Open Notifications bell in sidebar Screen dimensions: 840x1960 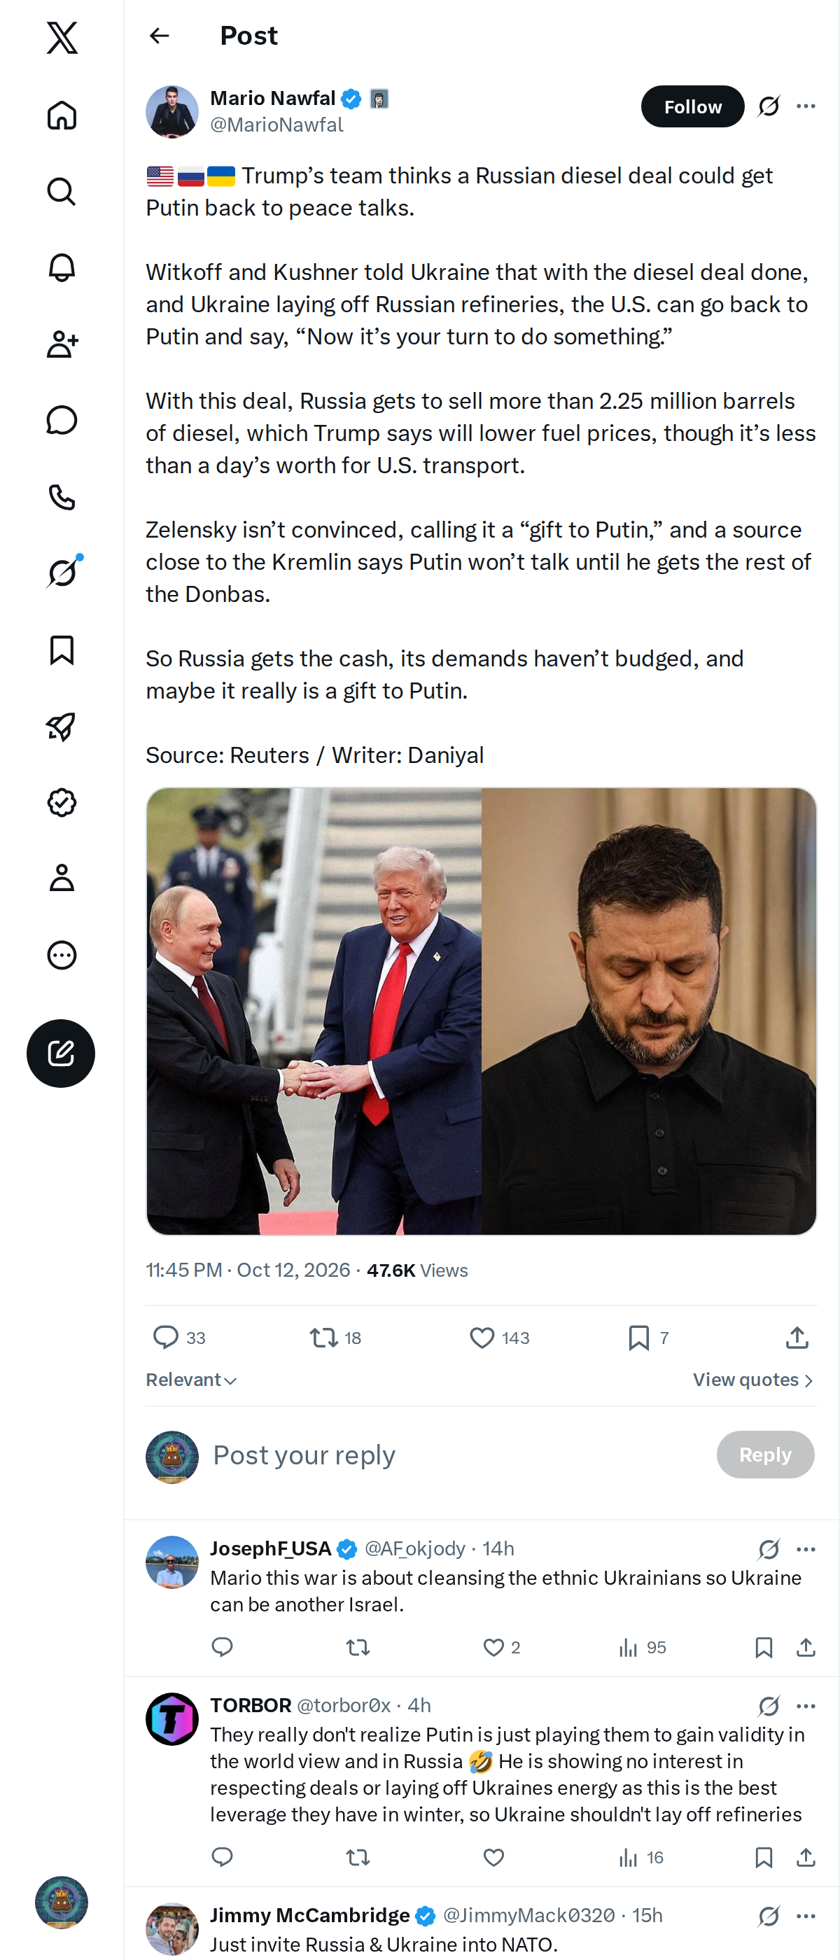pos(62,268)
